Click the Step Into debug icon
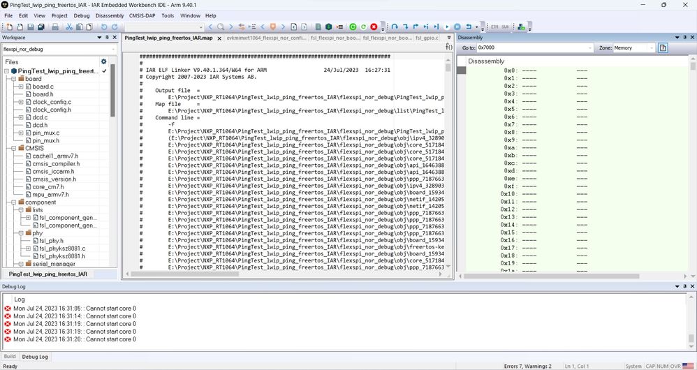The height and width of the screenshot is (370, 697). click(x=405, y=27)
